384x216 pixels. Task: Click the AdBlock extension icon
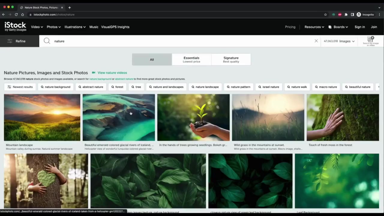[x=340, y=14]
